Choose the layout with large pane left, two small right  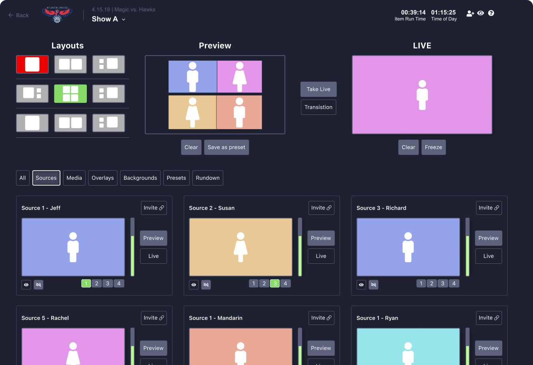tap(32, 94)
